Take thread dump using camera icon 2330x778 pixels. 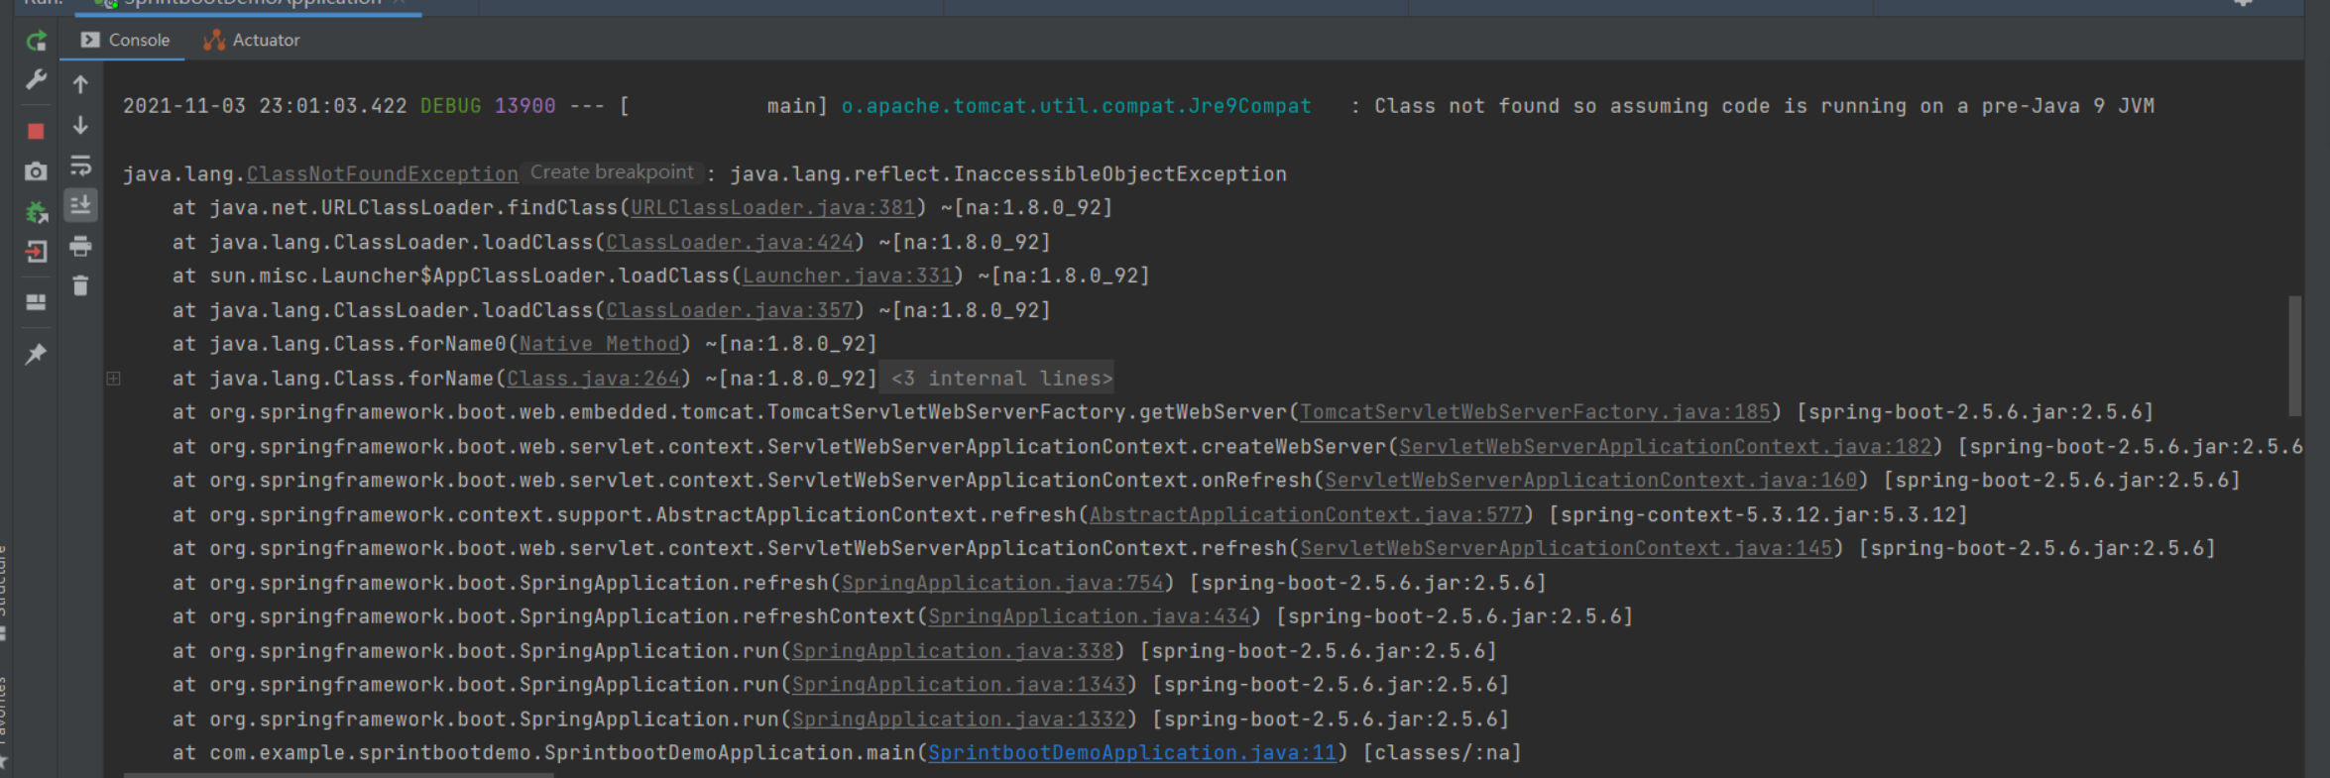[x=37, y=171]
